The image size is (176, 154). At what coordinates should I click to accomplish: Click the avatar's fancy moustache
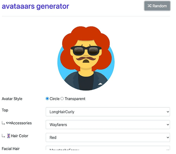[x=86, y=58]
